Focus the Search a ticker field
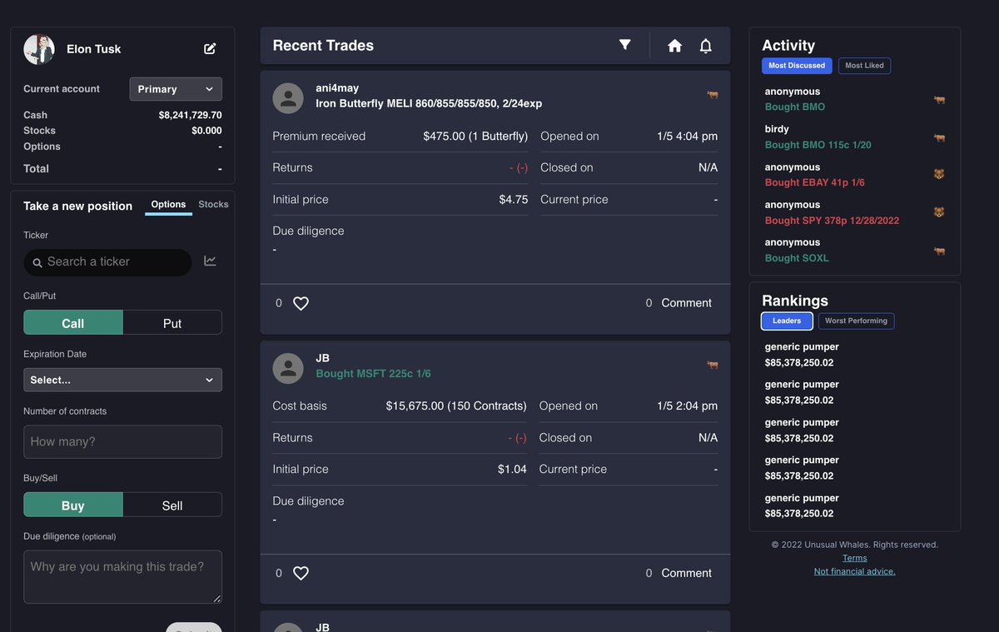 pyautogui.click(x=107, y=262)
